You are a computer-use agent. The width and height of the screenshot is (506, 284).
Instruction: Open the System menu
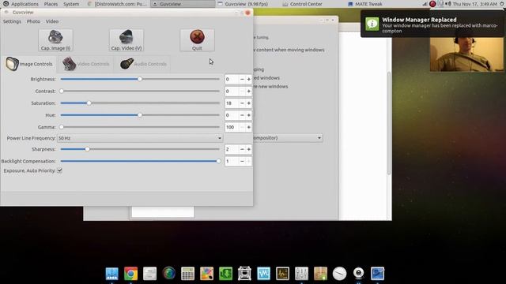[x=71, y=4]
